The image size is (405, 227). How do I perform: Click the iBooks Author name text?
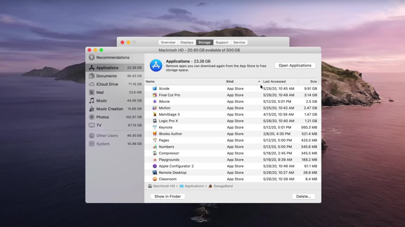(171, 134)
